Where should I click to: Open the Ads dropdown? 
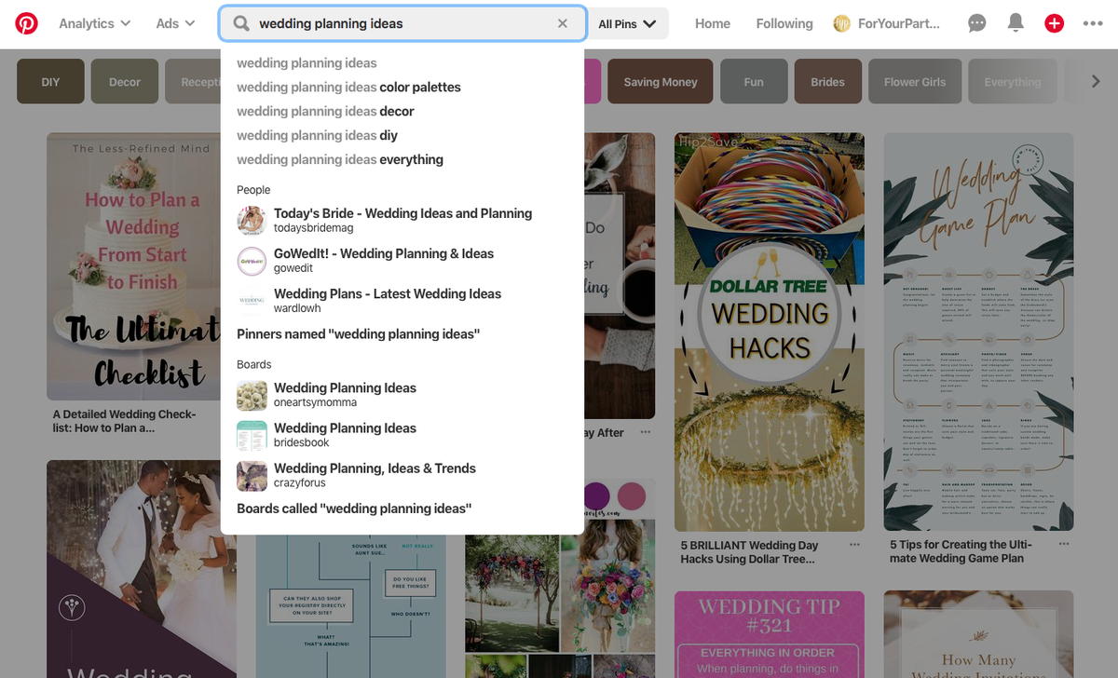[x=174, y=23]
